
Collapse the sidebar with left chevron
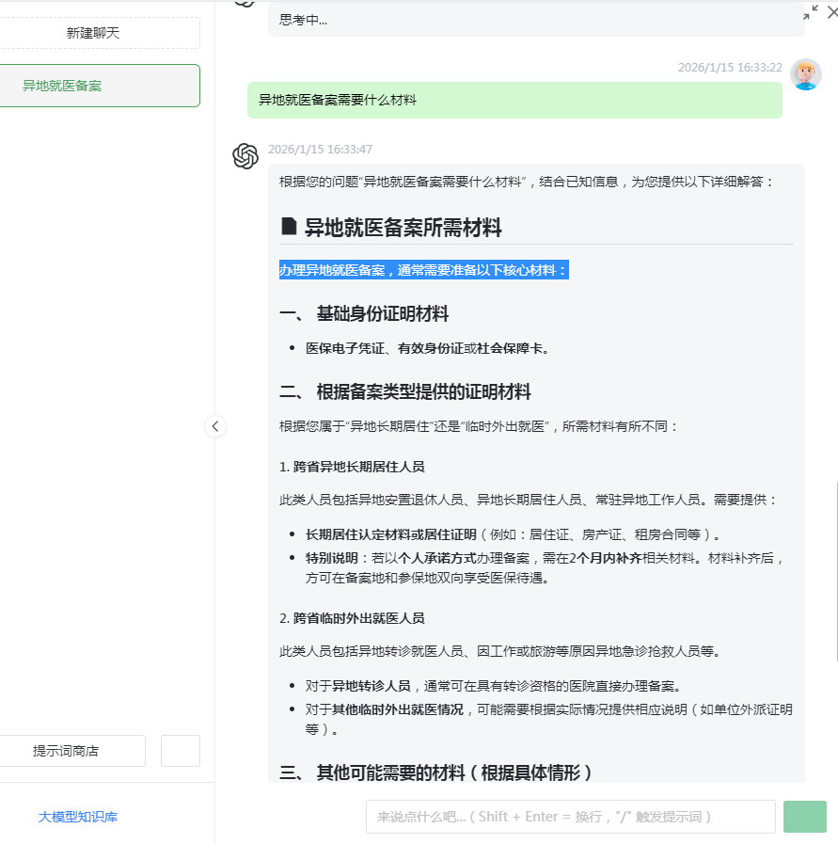coord(215,426)
